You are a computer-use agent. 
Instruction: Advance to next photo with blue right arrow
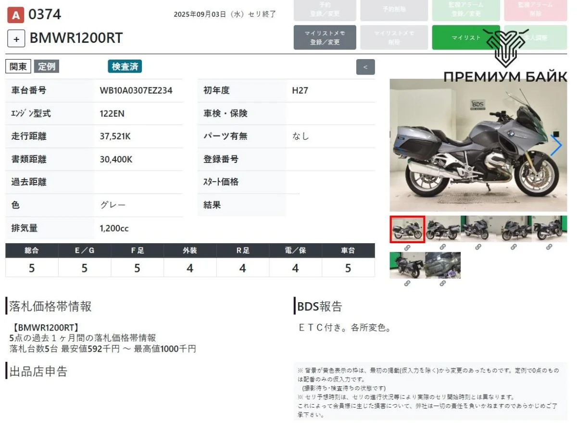point(556,146)
